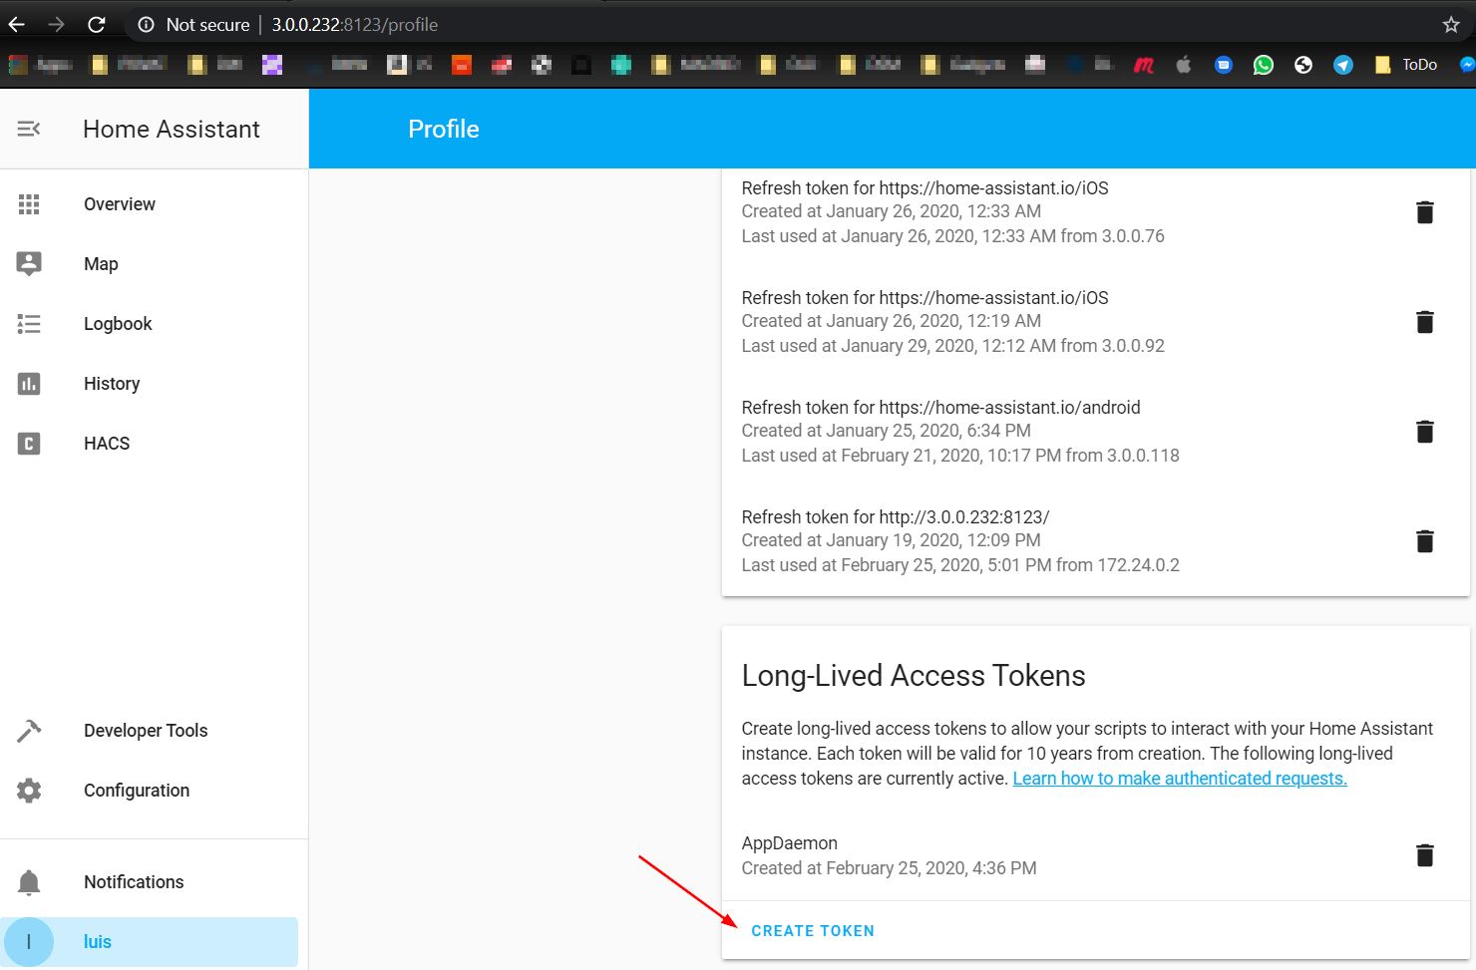Create a new long-lived access token
The width and height of the screenshot is (1476, 970).
tap(812, 930)
